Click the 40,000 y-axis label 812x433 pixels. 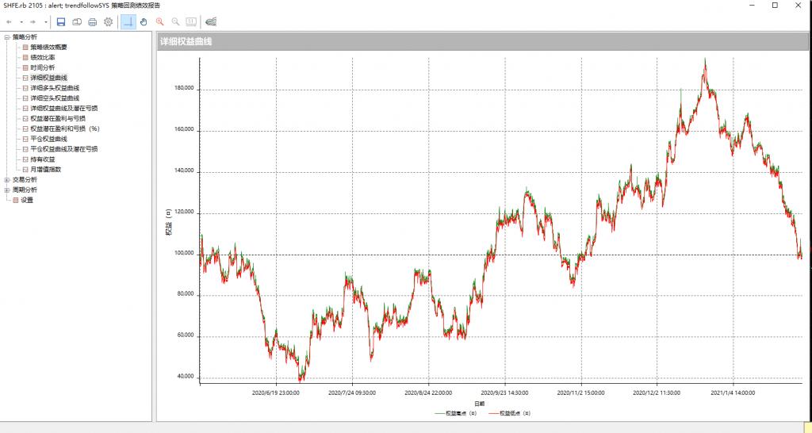(186, 377)
